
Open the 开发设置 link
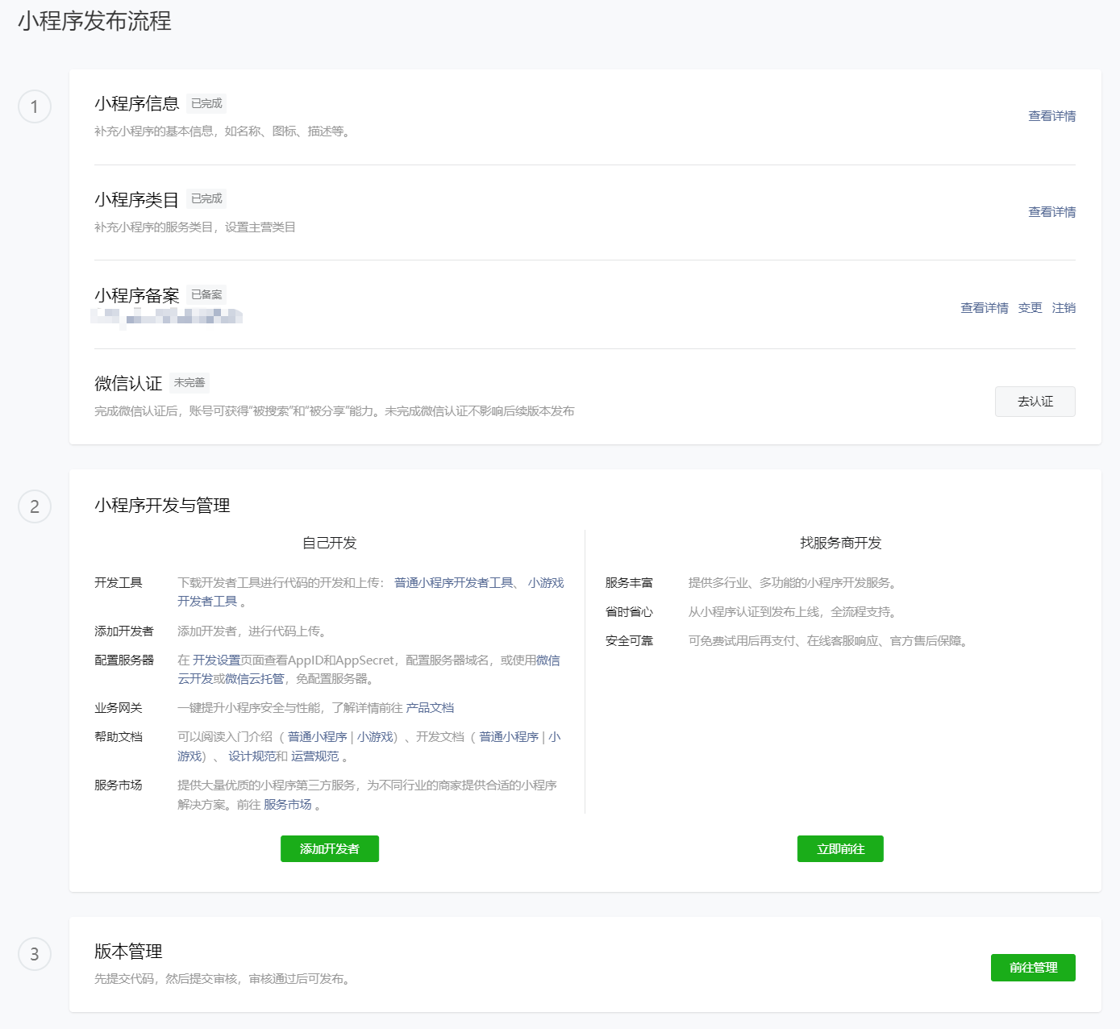[x=216, y=660]
